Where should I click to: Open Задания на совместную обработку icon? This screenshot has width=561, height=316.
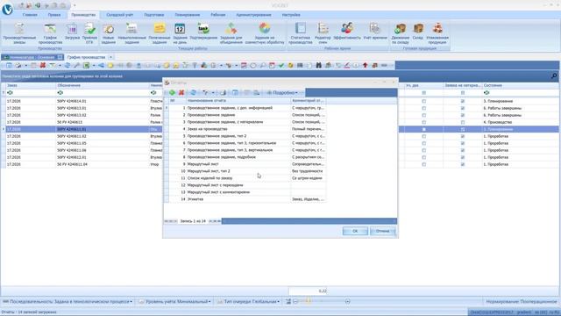(x=265, y=33)
